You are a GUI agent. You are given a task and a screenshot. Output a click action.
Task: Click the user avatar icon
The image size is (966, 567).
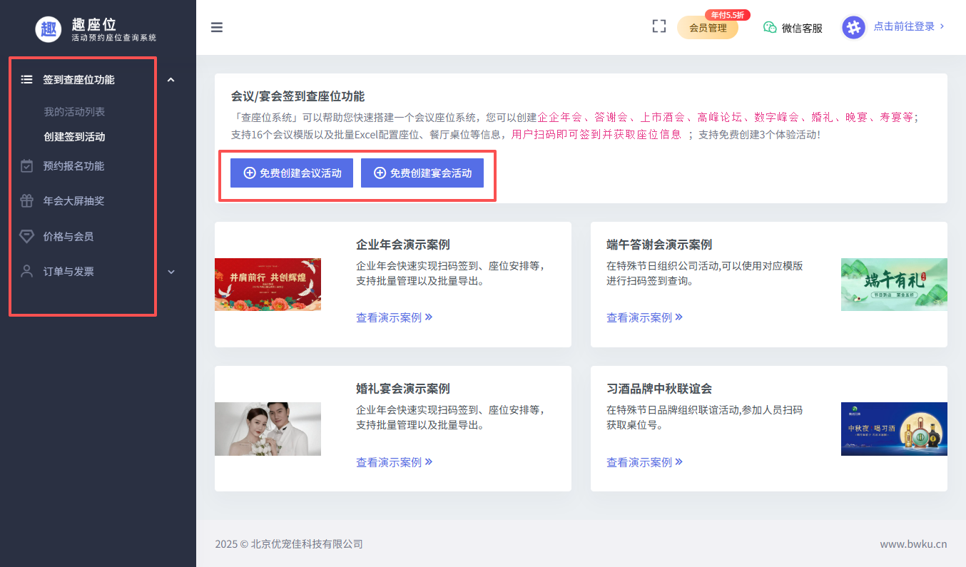(853, 27)
